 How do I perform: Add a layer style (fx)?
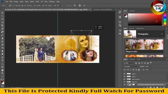pos(147,87)
